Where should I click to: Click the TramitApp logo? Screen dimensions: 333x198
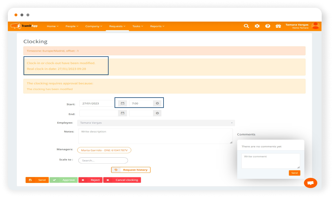click(24, 26)
